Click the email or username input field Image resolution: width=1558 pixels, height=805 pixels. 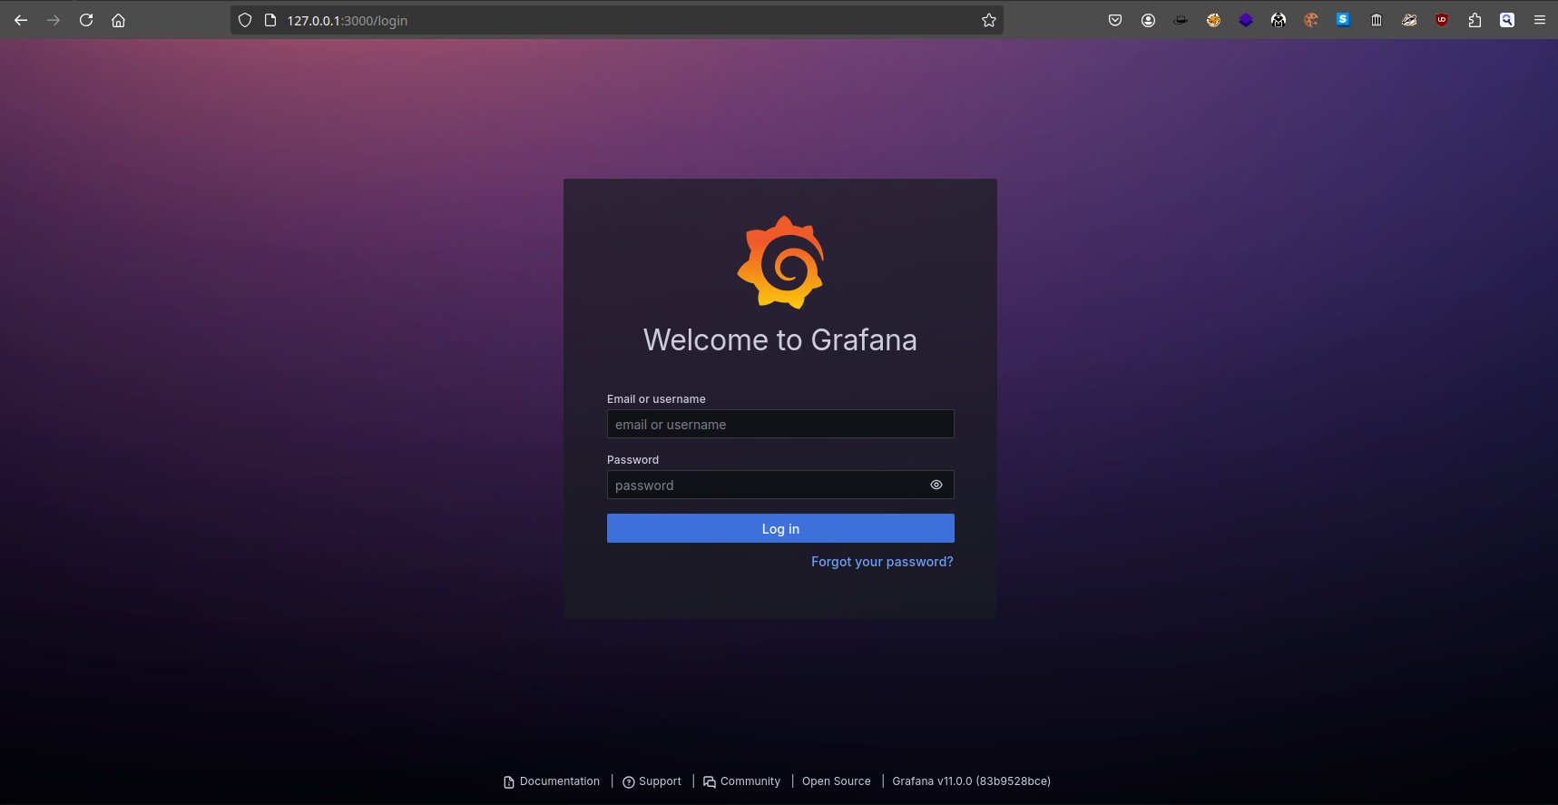click(x=780, y=424)
